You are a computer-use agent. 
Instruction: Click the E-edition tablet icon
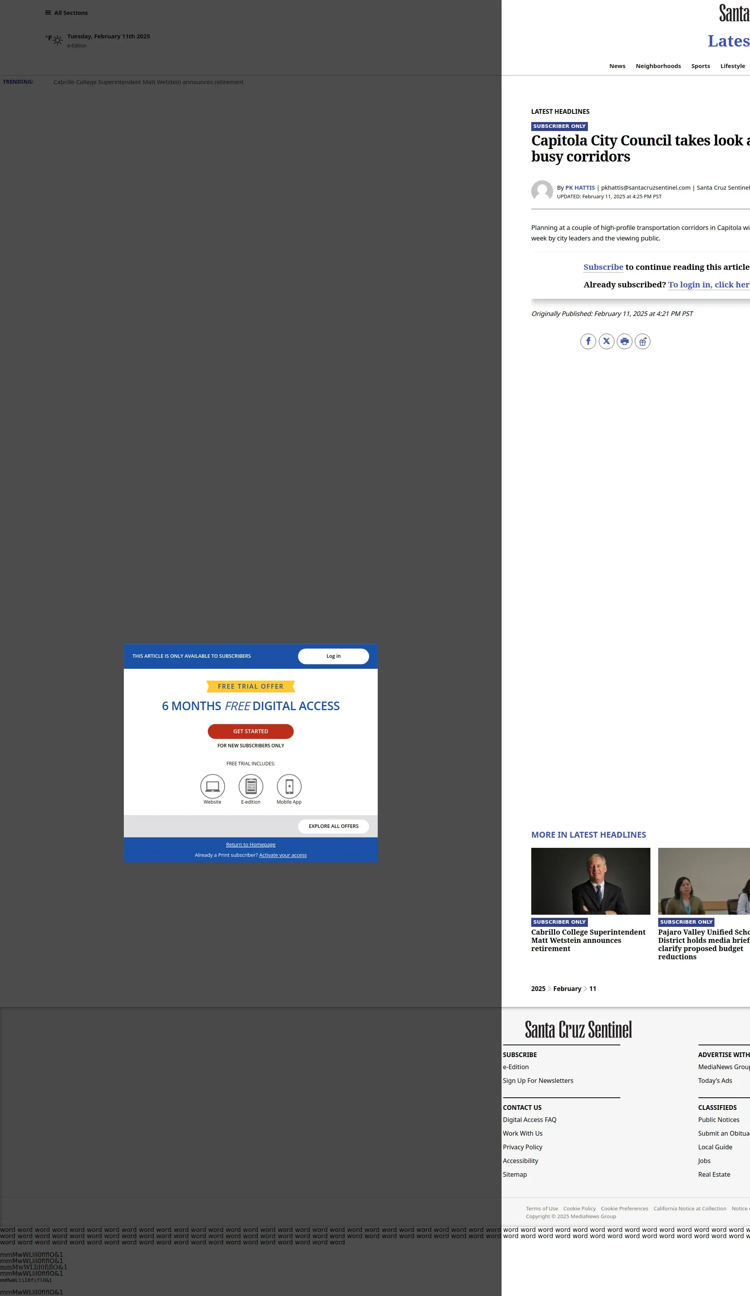pyautogui.click(x=251, y=786)
